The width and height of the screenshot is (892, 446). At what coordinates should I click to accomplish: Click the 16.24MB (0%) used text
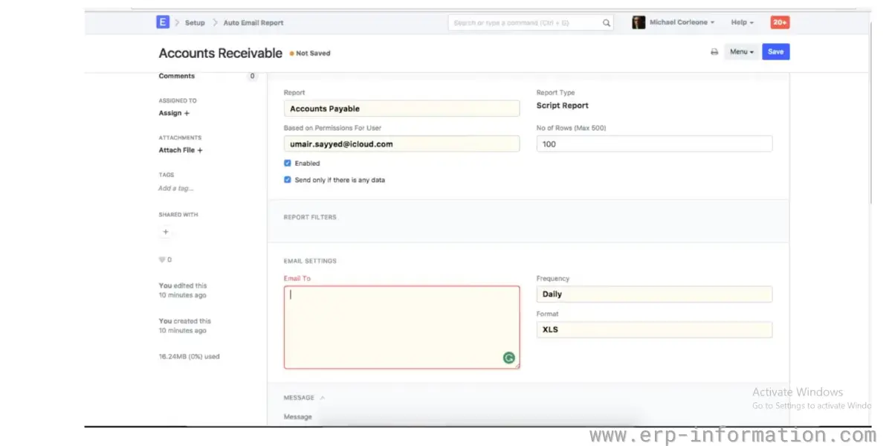(189, 357)
